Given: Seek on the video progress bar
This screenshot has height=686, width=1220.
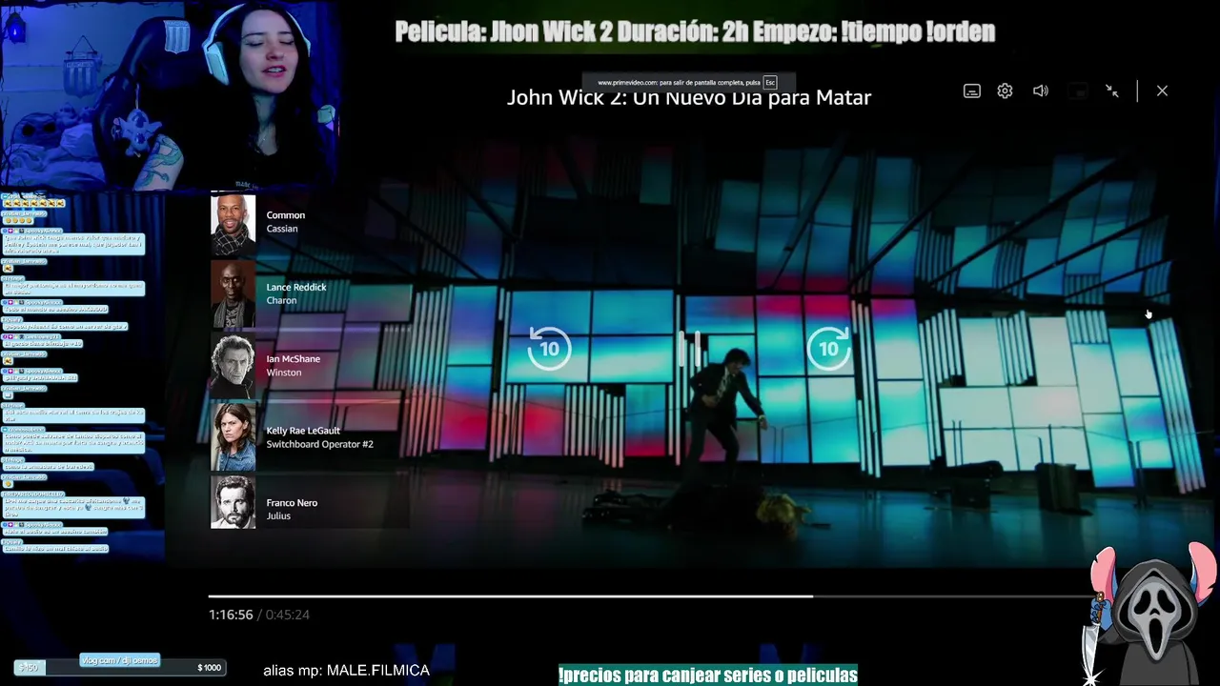Looking at the screenshot, I should tap(651, 596).
